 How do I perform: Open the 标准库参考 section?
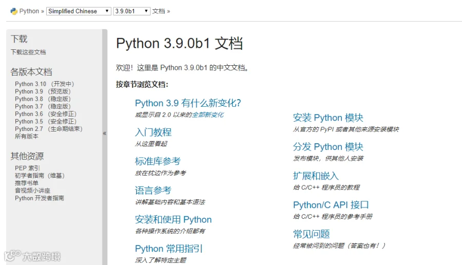click(x=158, y=161)
